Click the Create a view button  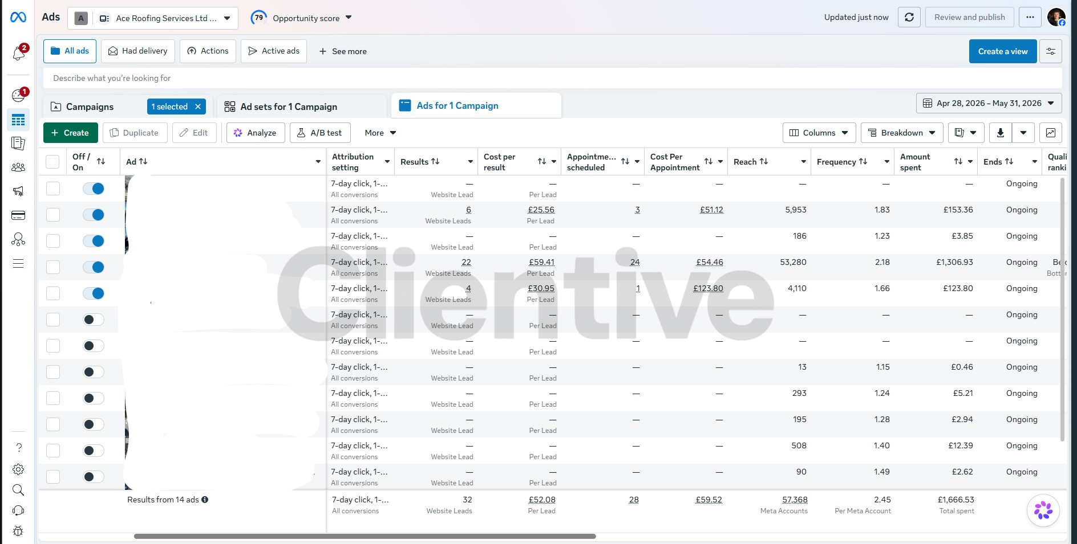(1003, 51)
